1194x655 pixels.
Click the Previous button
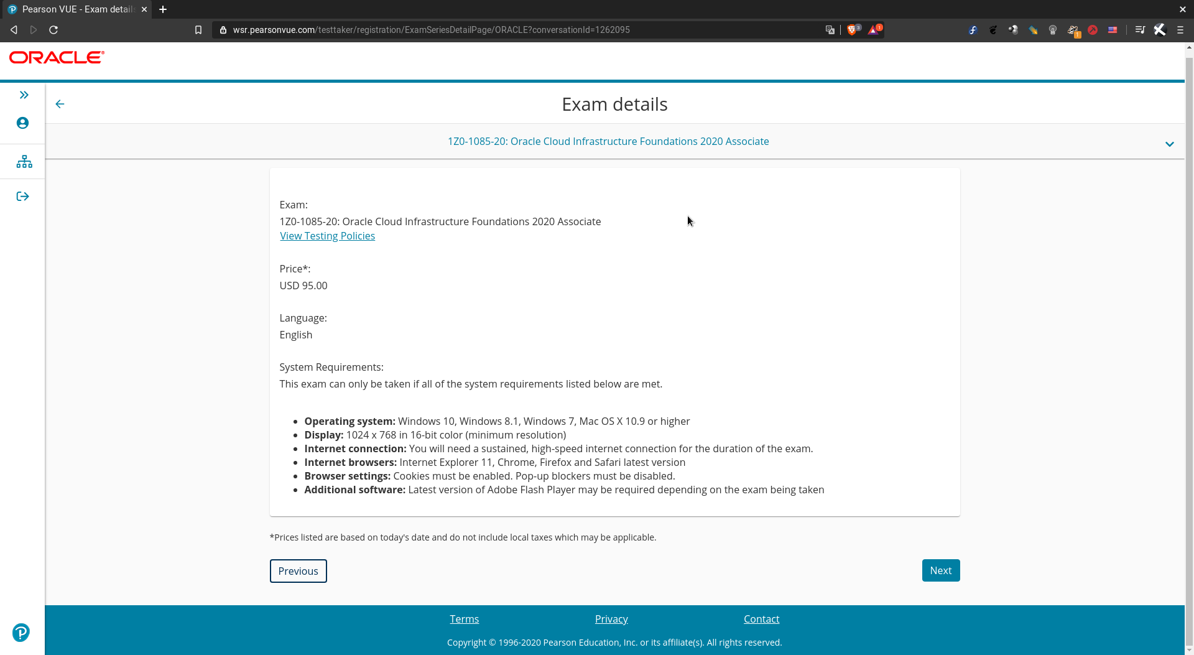coord(298,570)
